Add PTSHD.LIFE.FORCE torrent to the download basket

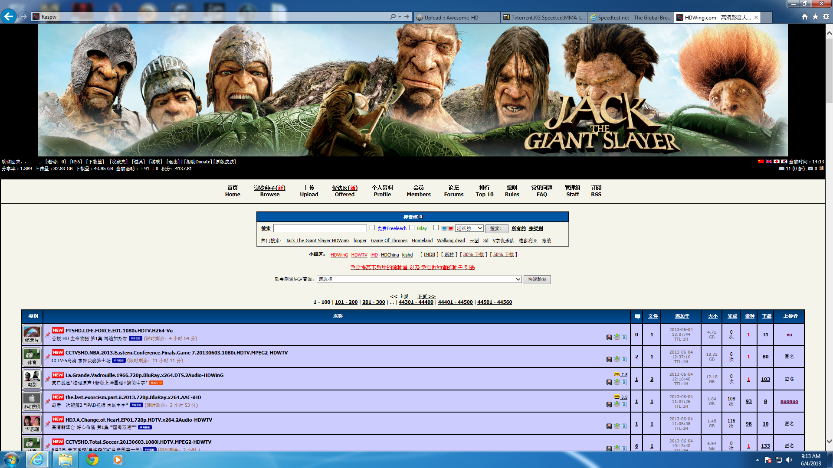click(617, 337)
